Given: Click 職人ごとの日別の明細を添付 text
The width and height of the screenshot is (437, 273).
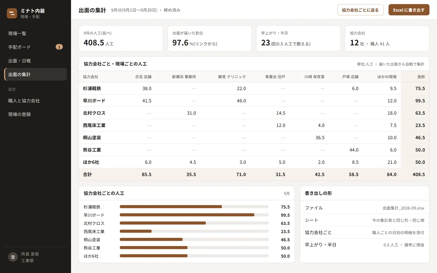Looking at the screenshot, I should click(x=398, y=232).
